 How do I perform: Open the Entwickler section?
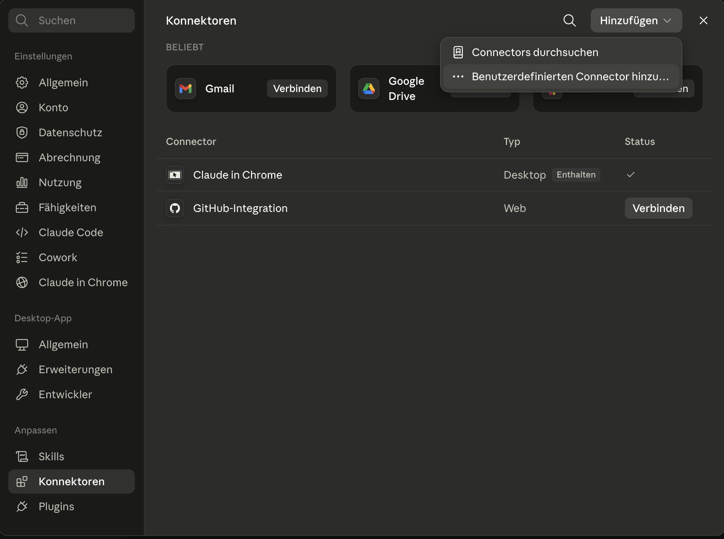tap(72, 394)
